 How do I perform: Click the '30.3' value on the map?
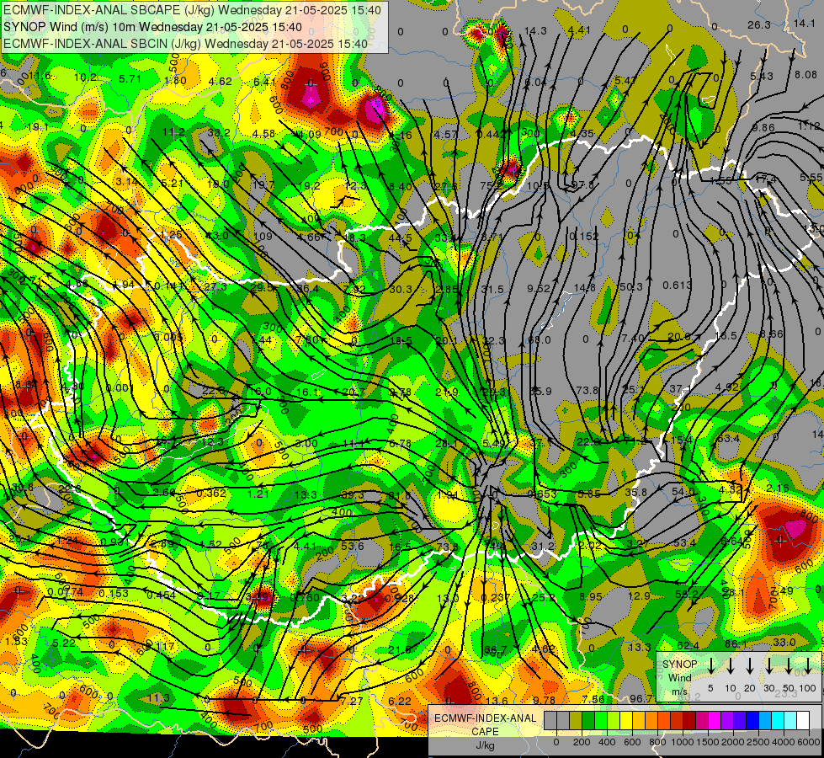(401, 290)
